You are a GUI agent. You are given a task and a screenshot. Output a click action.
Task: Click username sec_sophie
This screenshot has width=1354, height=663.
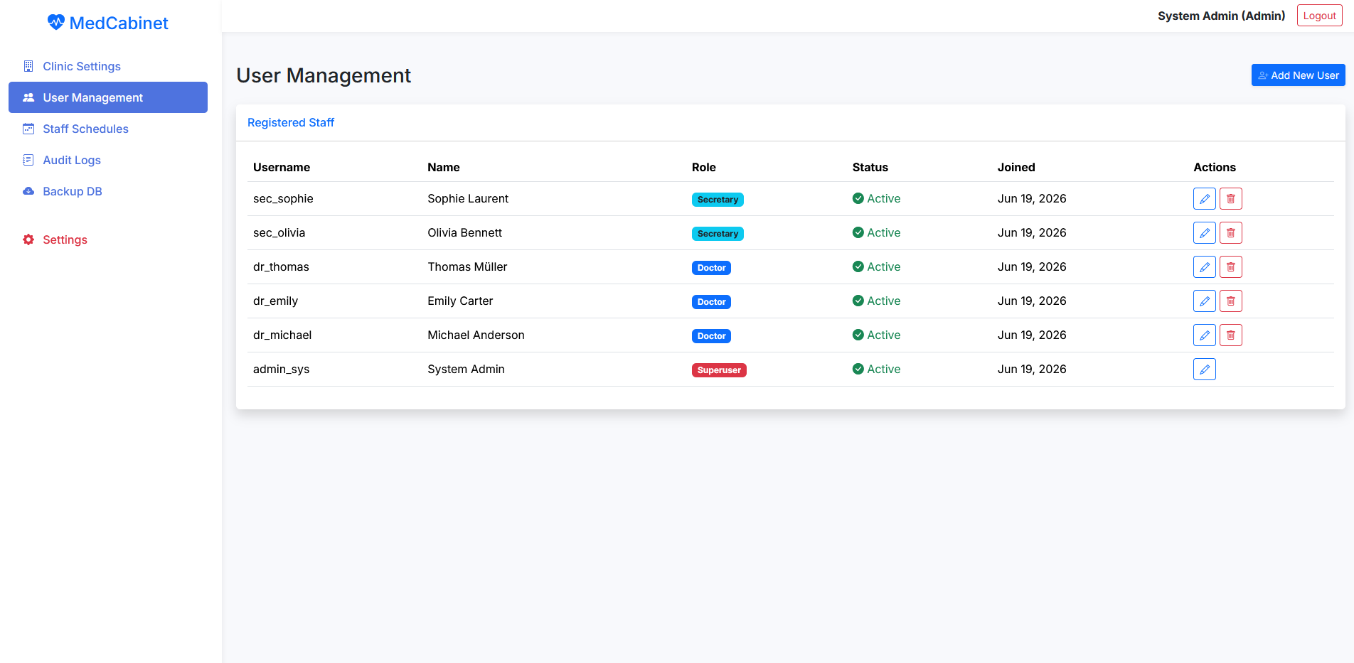coord(283,199)
